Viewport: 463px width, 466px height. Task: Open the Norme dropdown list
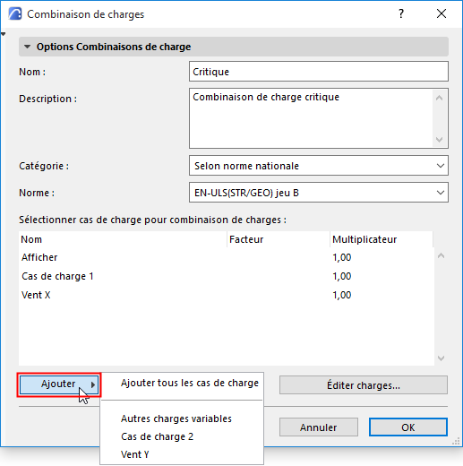319,193
